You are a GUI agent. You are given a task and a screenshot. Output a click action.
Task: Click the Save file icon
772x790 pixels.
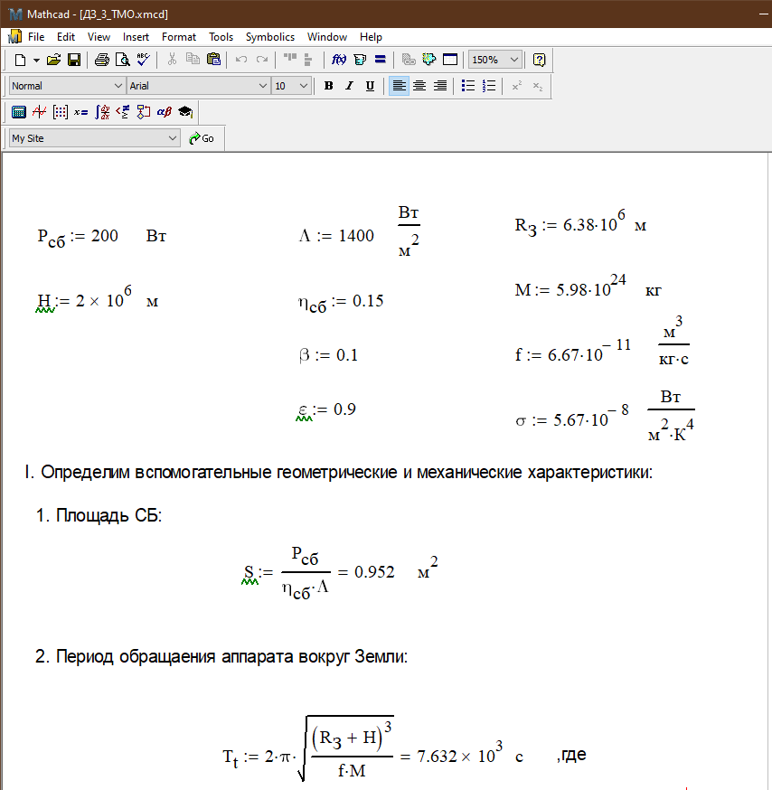[x=74, y=60]
